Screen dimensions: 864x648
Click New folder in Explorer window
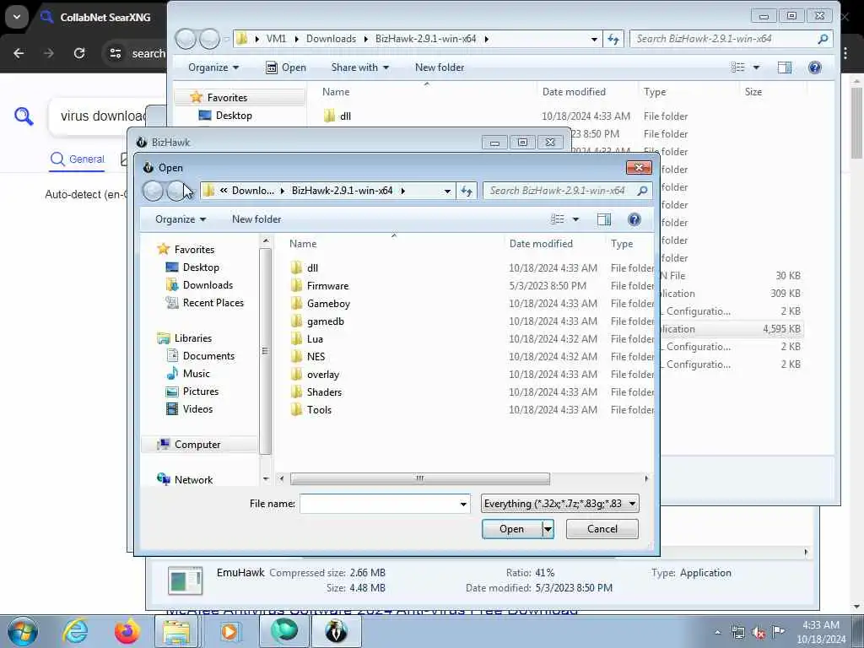point(439,67)
